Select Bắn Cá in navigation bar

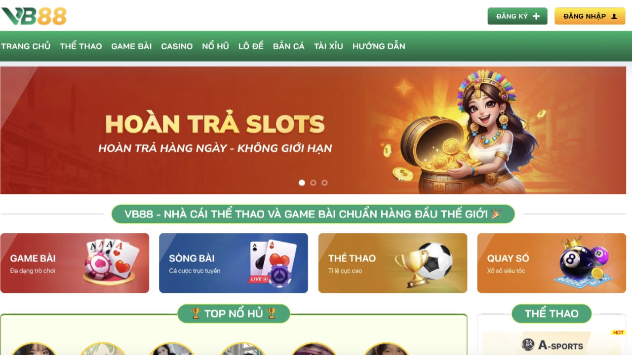pos(288,46)
